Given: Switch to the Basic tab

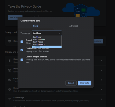Looking at the screenshot, I should click(x=36, y=26).
